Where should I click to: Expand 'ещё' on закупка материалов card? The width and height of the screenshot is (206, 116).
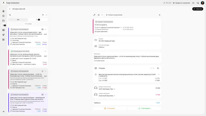pos(45,56)
